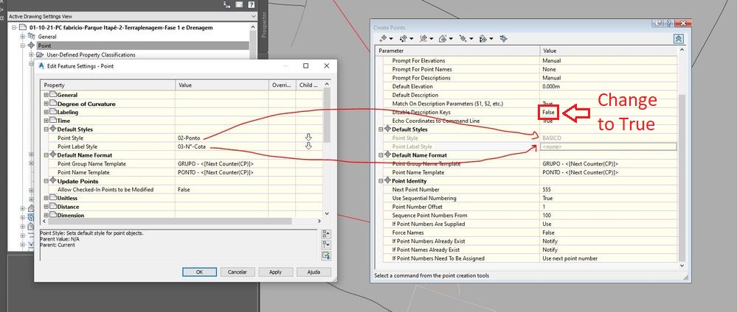Click the Import Points icon in Create Points
This screenshot has width=737, height=312.
[503, 38]
